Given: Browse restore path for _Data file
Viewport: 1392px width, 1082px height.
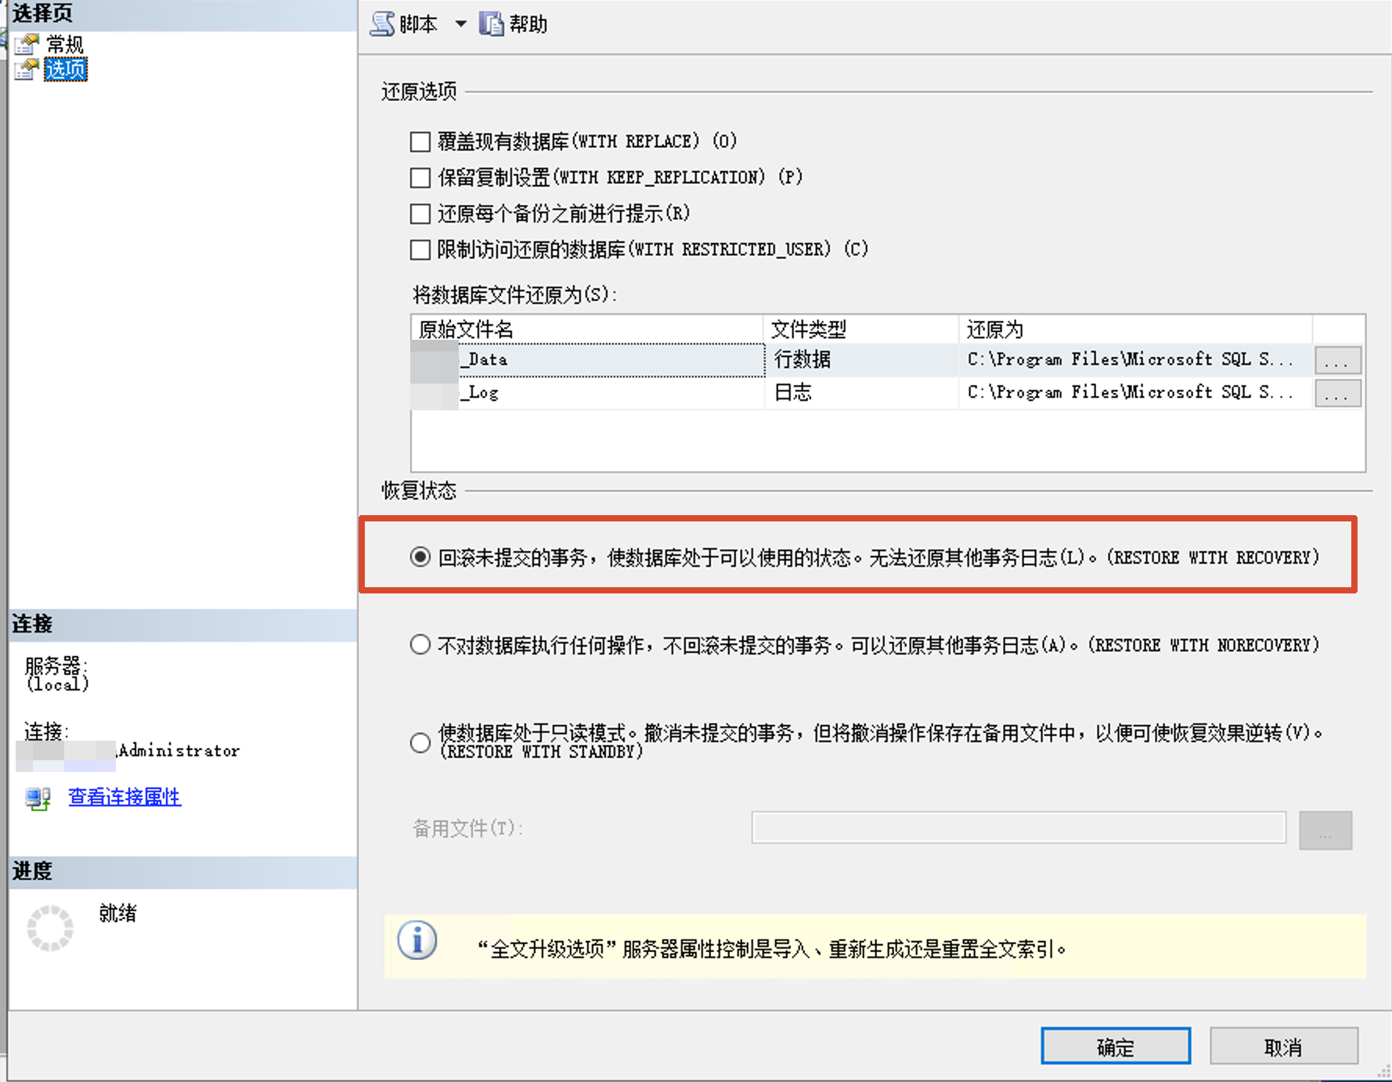Looking at the screenshot, I should [x=1337, y=360].
